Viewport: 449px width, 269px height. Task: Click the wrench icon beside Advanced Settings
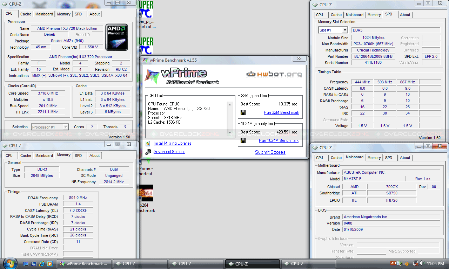(x=148, y=152)
